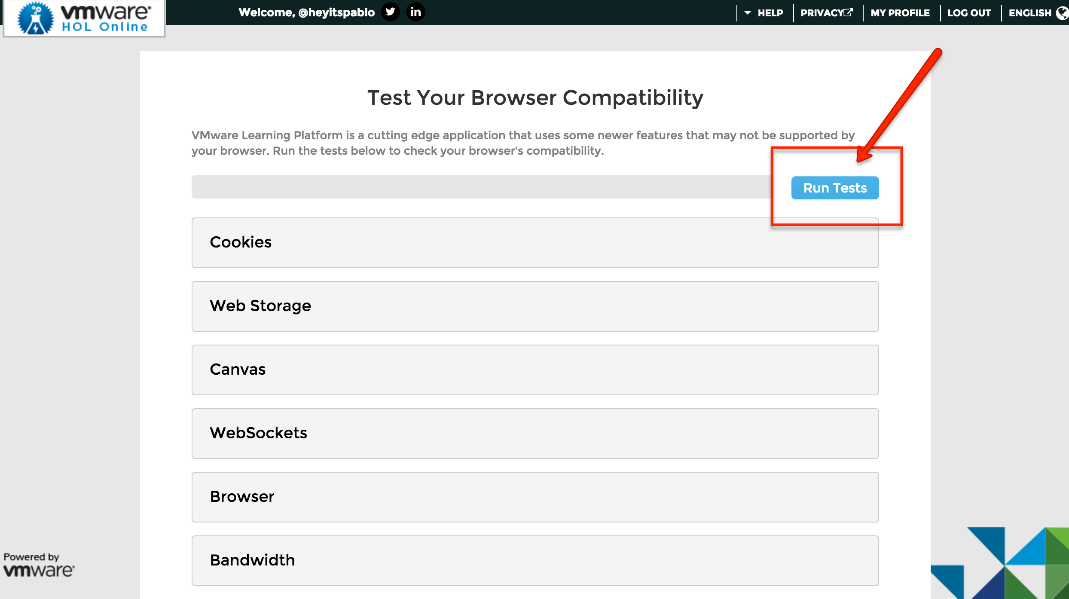Click the Twitter bird icon
The image size is (1069, 599).
(390, 12)
